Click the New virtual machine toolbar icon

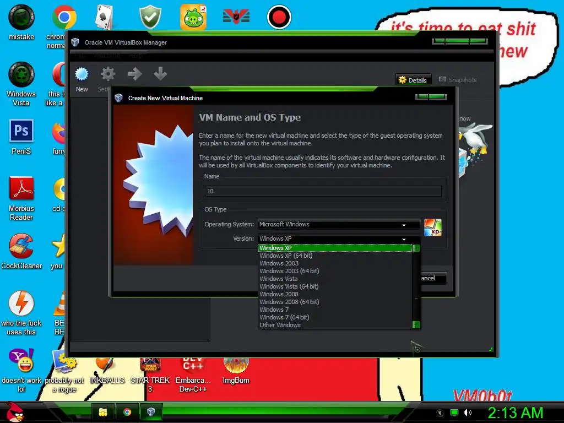tap(82, 74)
